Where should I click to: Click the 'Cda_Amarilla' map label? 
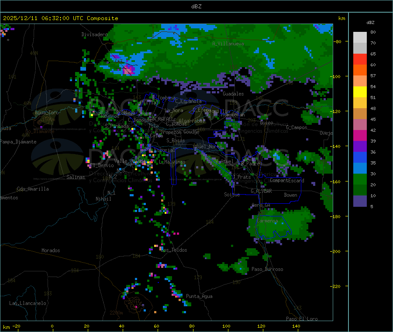coord(33,189)
